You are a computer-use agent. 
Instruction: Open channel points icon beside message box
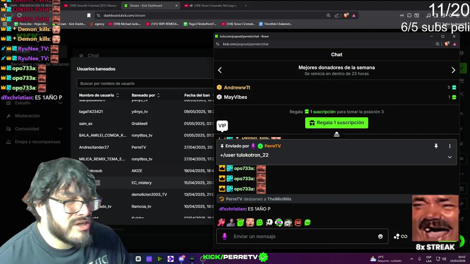[397, 236]
